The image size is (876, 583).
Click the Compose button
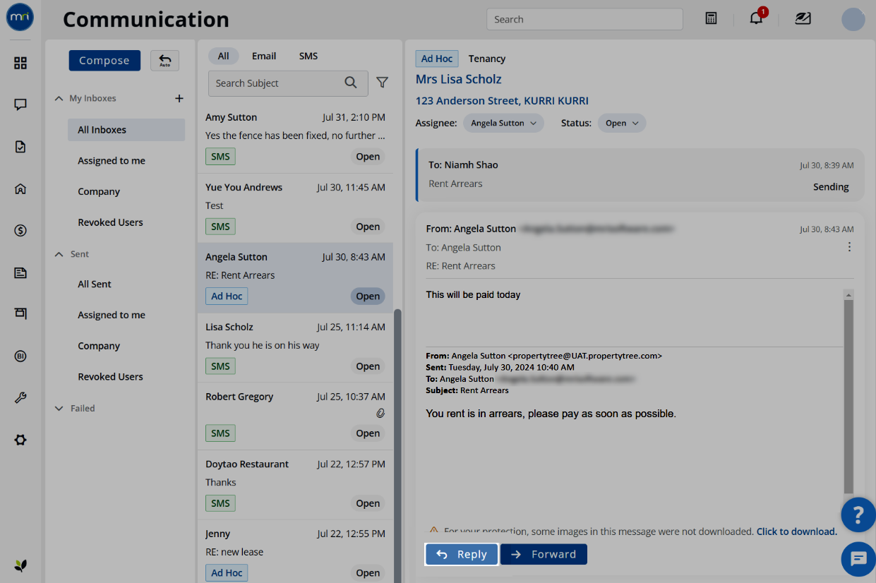tap(104, 61)
